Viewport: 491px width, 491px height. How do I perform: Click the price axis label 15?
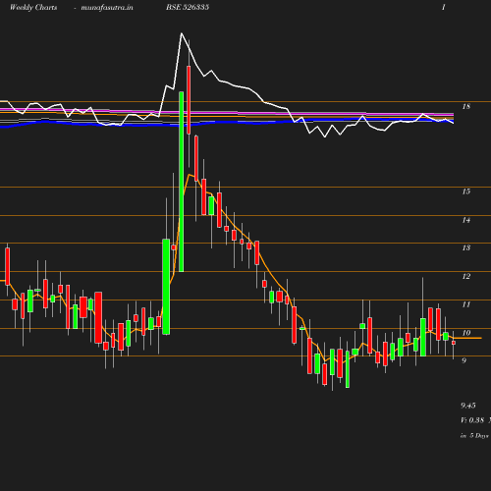point(466,191)
